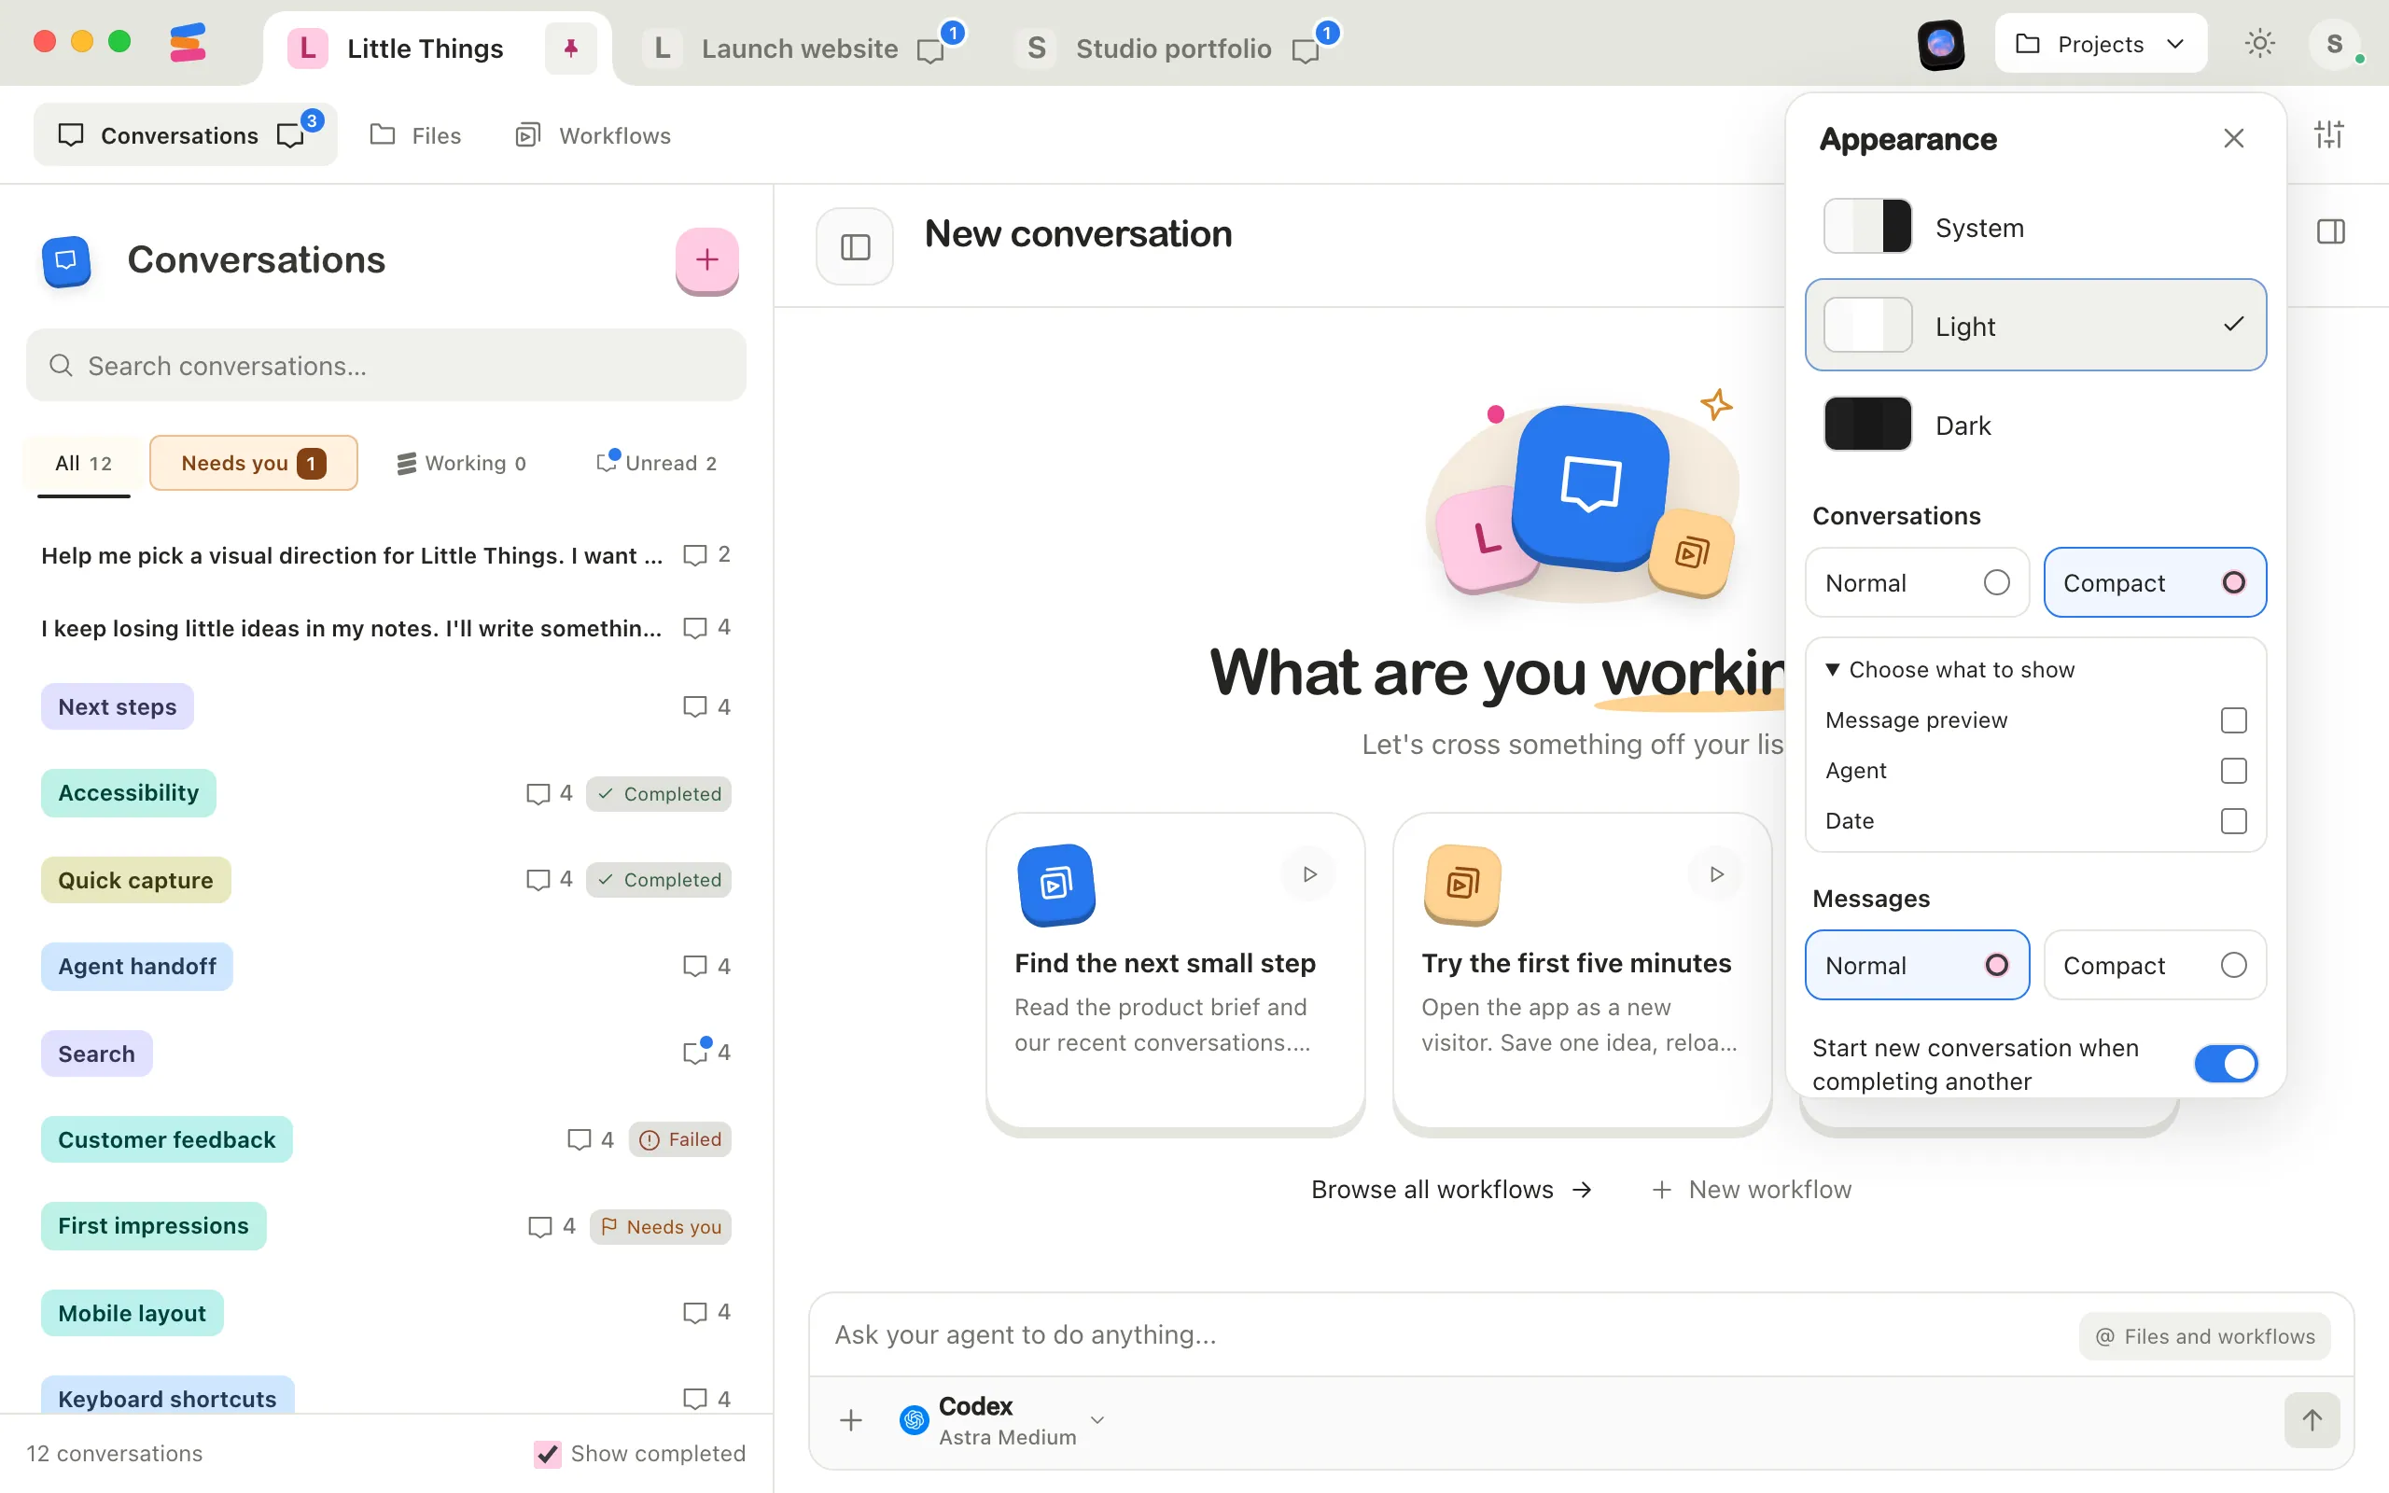Screen dimensions: 2389x1493
Task: Open the user avatar S
Action: 2335,44
